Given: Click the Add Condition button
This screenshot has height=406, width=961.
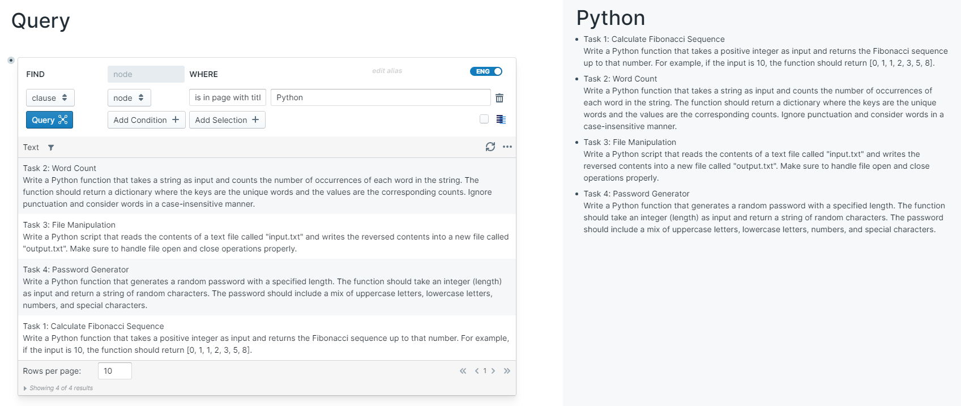Looking at the screenshot, I should click(146, 120).
